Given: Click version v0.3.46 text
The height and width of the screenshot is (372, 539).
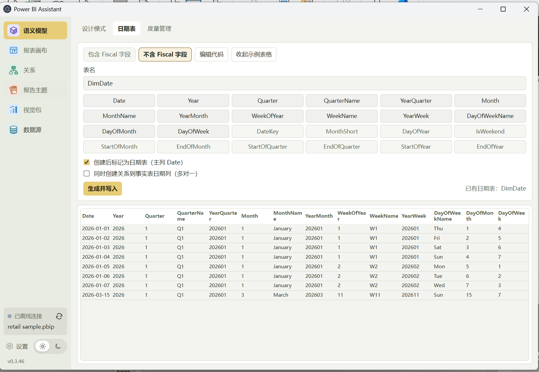Looking at the screenshot, I should click(x=16, y=361).
